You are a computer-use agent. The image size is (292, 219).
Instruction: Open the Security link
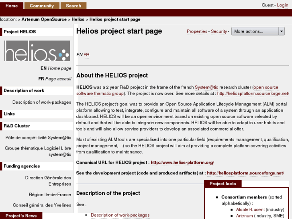tap(219, 31)
